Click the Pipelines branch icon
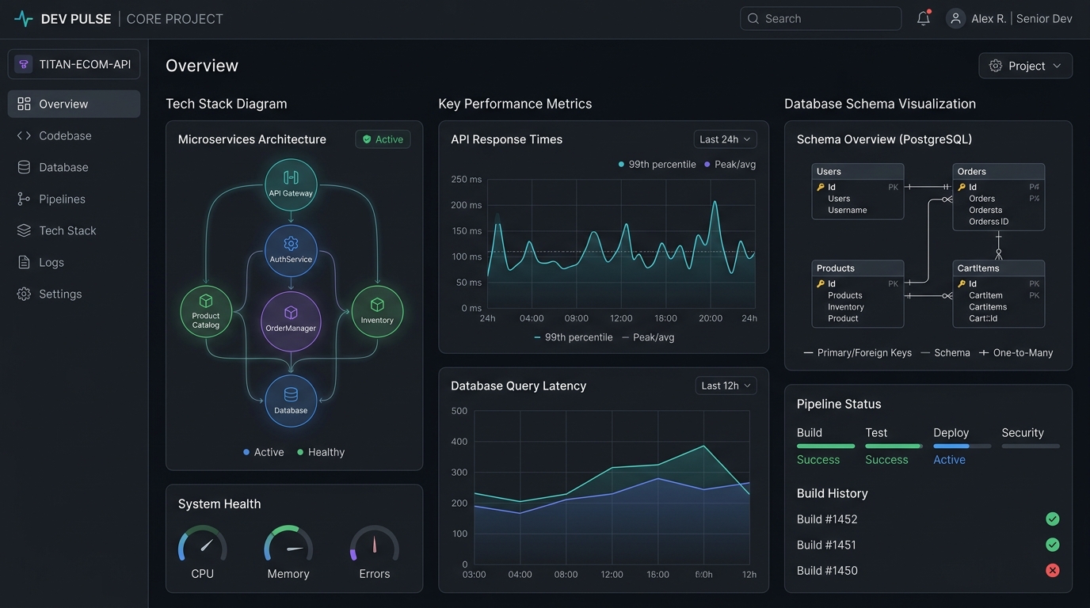 [24, 199]
